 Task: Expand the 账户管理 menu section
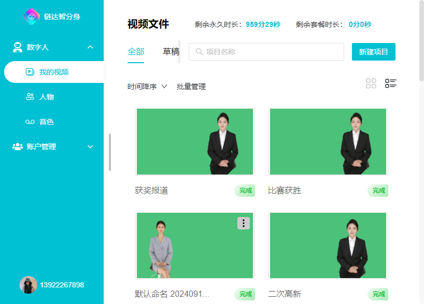[x=90, y=147]
